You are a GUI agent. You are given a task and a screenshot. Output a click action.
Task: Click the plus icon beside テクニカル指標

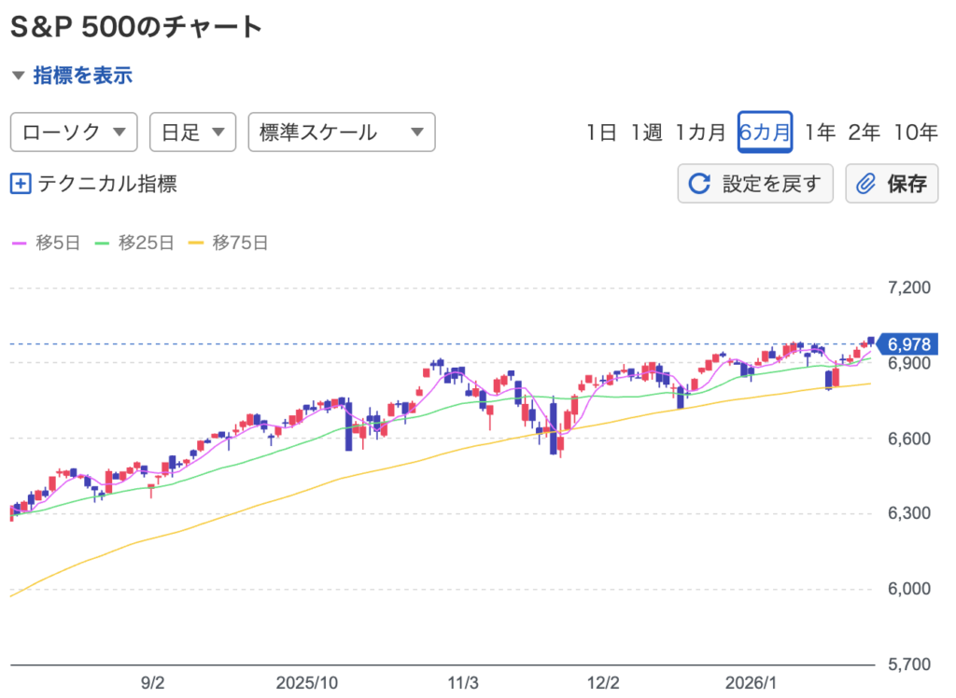[x=21, y=184]
